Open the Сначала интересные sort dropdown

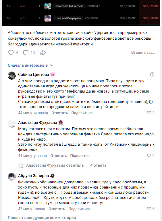pyautogui.click(x=30, y=66)
